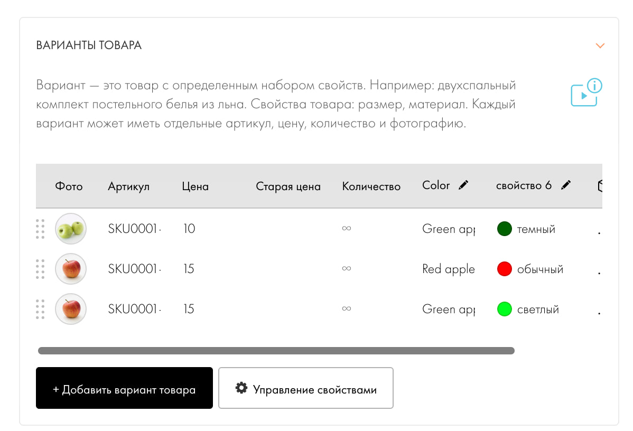
Task: Click the Фото column header
Action: (69, 186)
